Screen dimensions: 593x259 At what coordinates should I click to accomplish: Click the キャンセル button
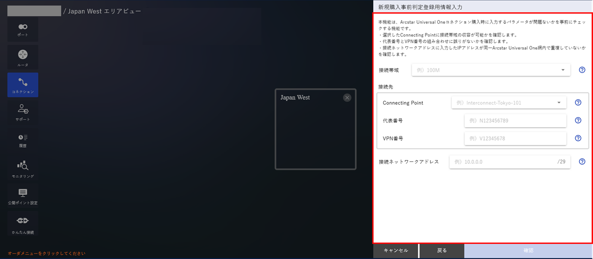(x=396, y=251)
